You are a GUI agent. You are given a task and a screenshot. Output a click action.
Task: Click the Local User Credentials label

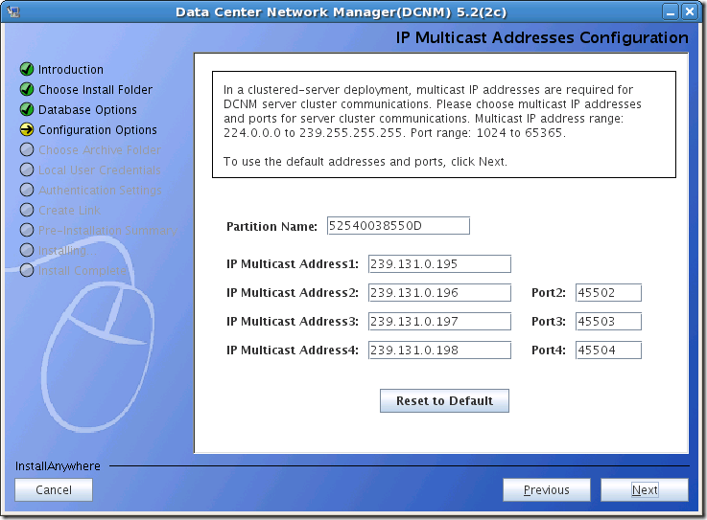(100, 170)
